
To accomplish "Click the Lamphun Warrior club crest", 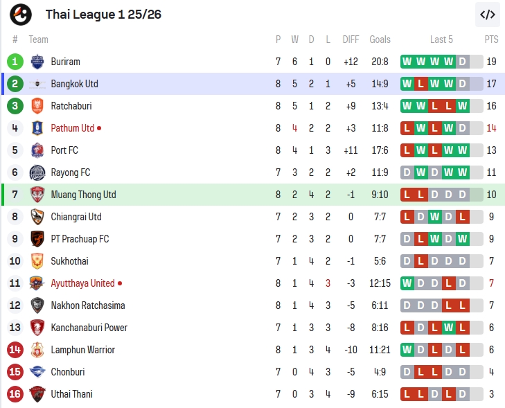I will [37, 350].
